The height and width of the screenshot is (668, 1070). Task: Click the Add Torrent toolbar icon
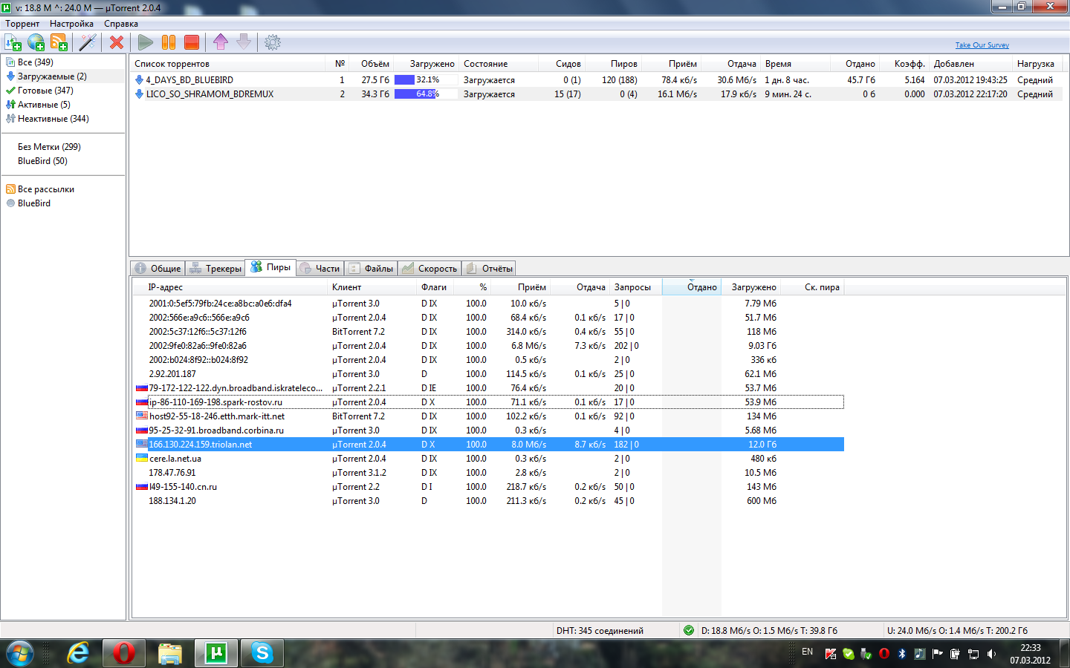click(x=13, y=42)
